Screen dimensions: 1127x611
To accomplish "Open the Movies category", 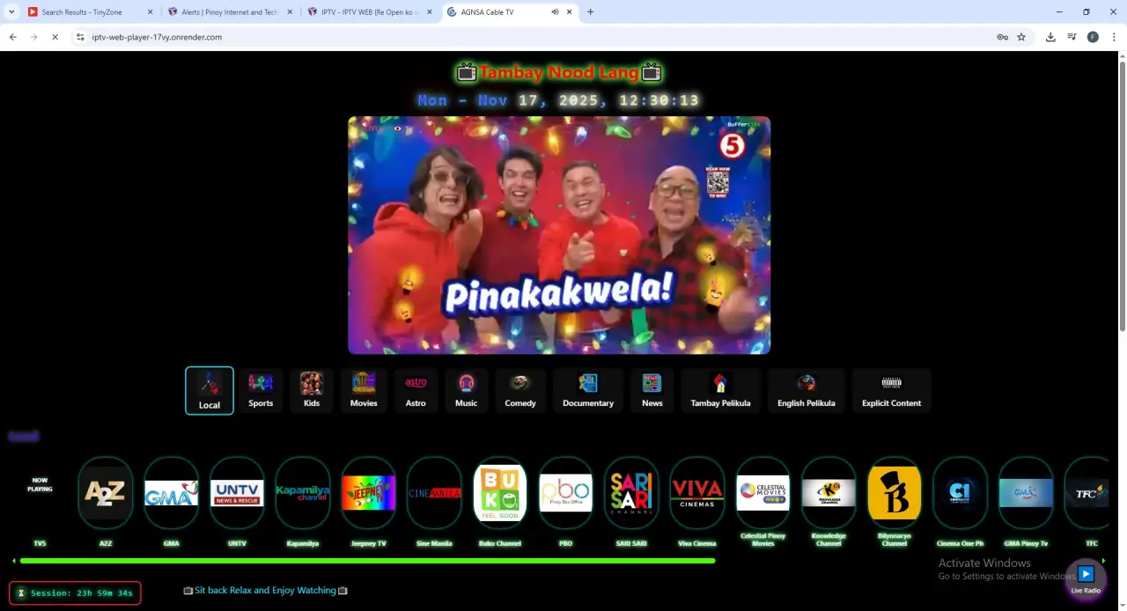I will [x=364, y=390].
